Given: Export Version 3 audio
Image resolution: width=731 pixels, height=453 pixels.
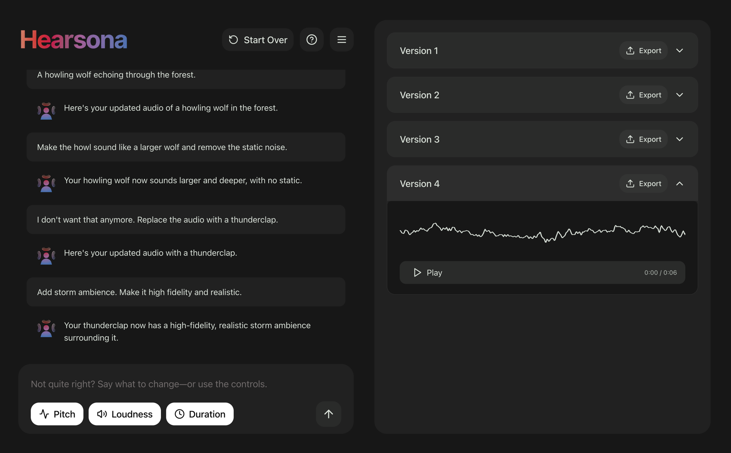Looking at the screenshot, I should 643,139.
